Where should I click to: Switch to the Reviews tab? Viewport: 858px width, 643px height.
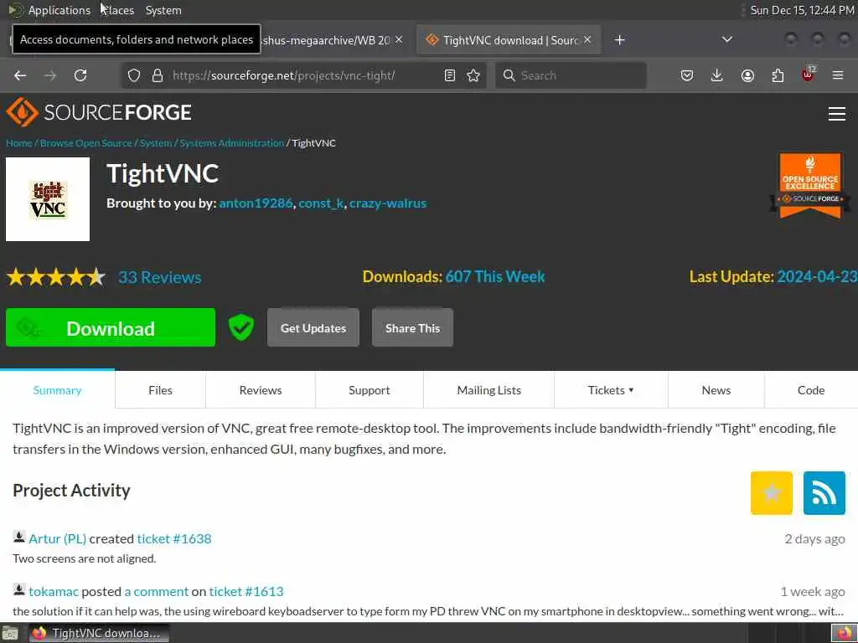coord(261,390)
